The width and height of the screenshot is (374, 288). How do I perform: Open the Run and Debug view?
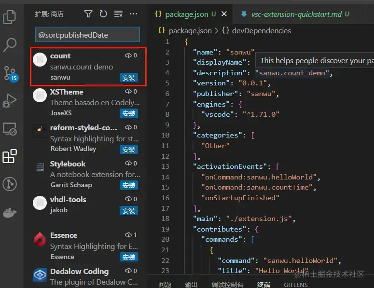(10, 100)
